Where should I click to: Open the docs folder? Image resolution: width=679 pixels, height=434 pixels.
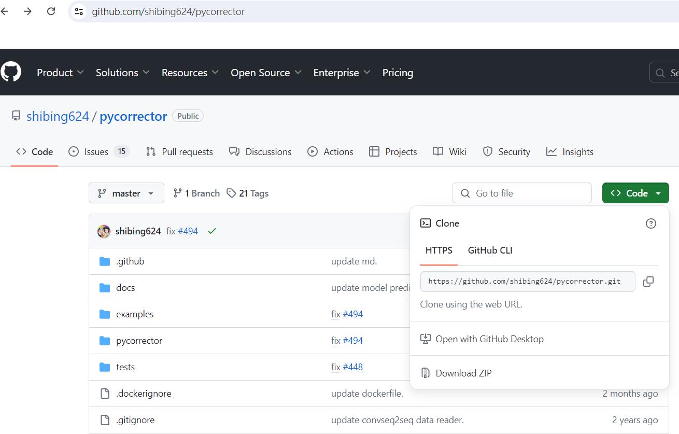coord(125,288)
